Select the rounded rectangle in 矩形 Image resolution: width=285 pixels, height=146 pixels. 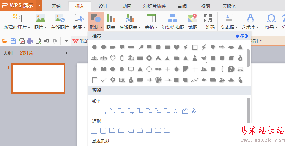pos(103,130)
